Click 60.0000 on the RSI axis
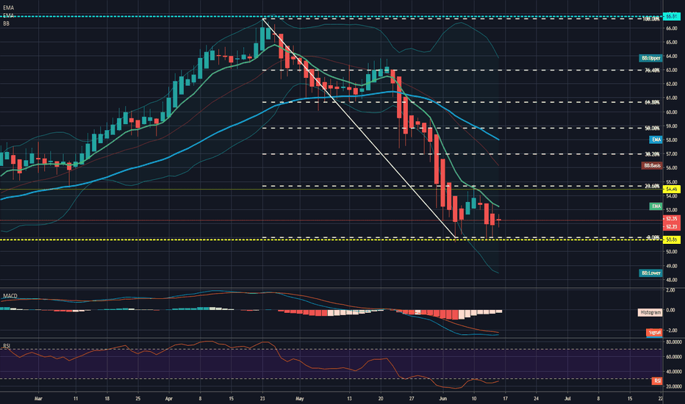 pyautogui.click(x=674, y=357)
